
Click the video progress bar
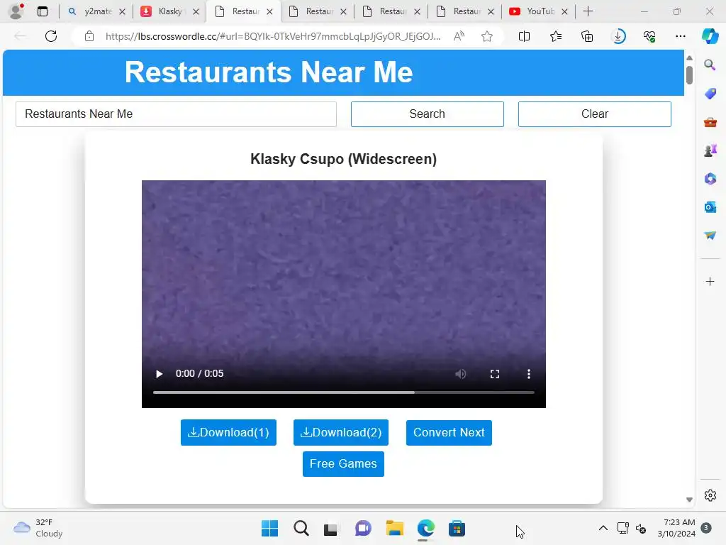click(344, 392)
